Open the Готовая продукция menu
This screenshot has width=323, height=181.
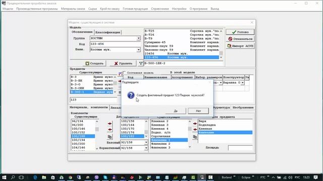click(135, 9)
